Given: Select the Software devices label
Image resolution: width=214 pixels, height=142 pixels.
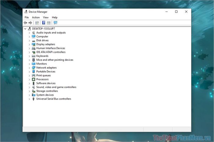Looking at the screenshot, I should [x=46, y=83].
